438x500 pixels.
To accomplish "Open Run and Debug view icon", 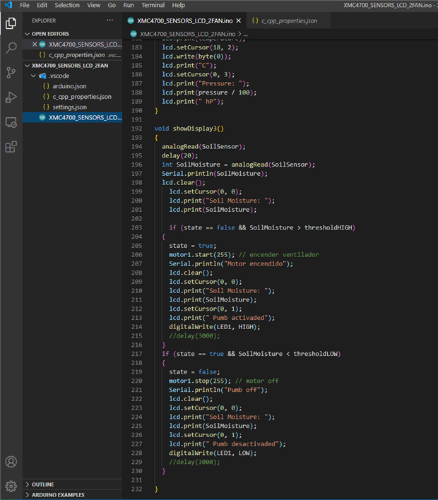I will (11, 97).
